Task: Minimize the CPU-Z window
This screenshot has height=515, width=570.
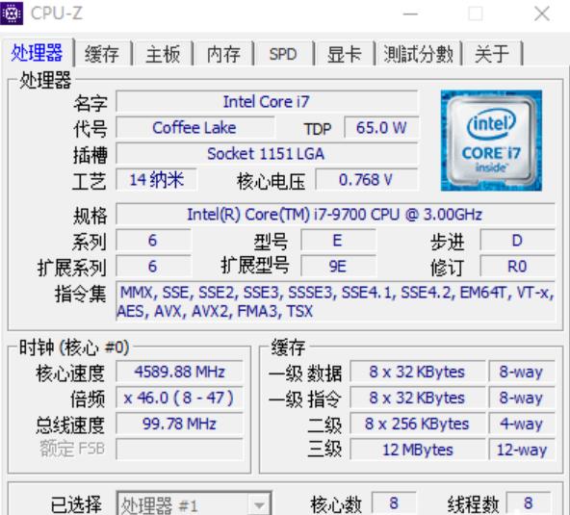Action: click(x=411, y=14)
